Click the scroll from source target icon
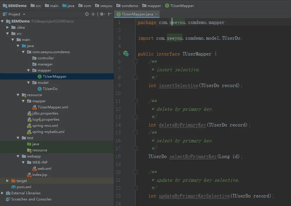 87,14
